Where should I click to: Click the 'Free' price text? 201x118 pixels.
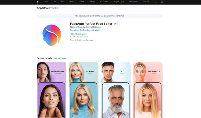[x=72, y=40]
